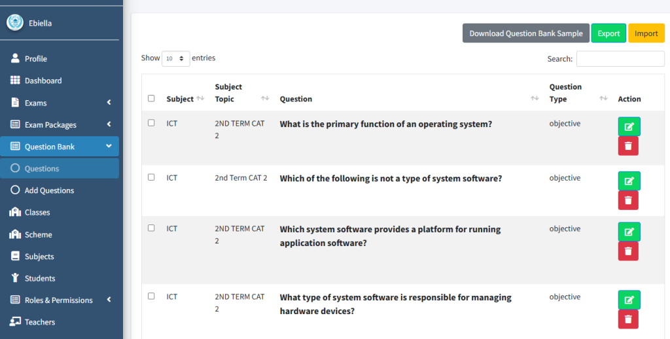670x339 pixels.
Task: Click the green Export button
Action: point(608,33)
